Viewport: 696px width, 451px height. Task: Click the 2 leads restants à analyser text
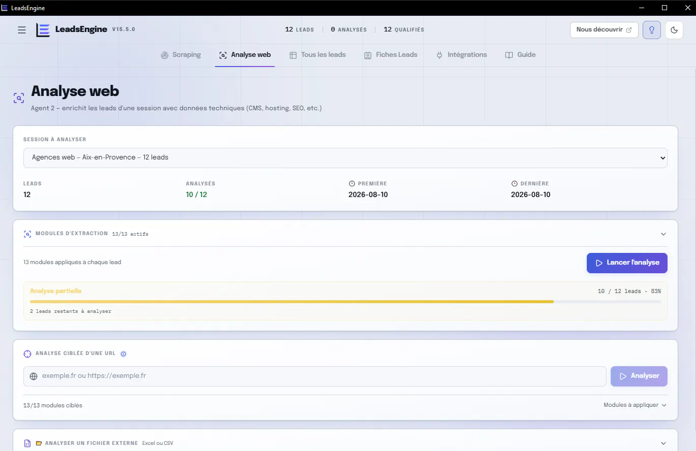71,311
